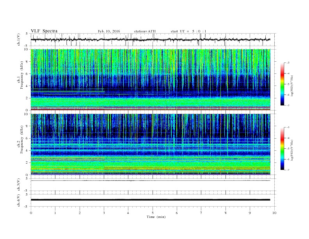Select the "start UT = 5 :0 :1" text
The width and height of the screenshot is (309, 239).
[188, 31]
